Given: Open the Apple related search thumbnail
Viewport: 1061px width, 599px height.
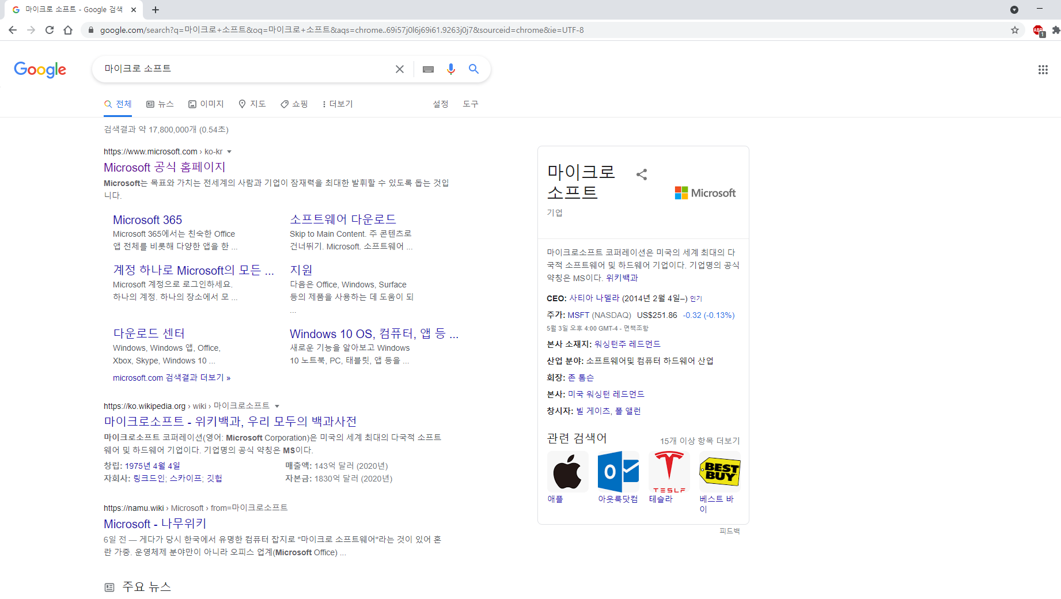Looking at the screenshot, I should click(567, 472).
